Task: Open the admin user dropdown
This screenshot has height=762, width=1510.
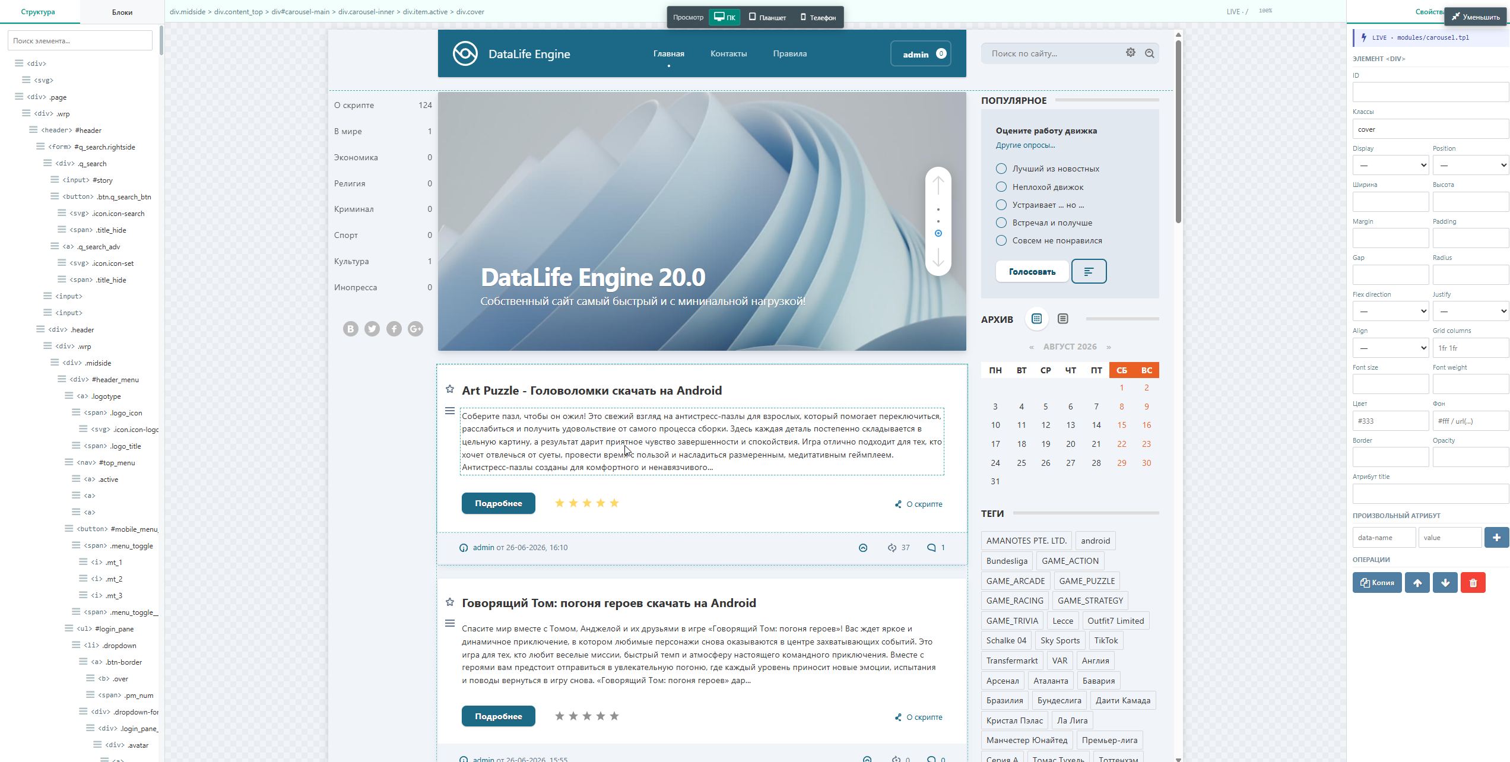Action: (x=921, y=54)
